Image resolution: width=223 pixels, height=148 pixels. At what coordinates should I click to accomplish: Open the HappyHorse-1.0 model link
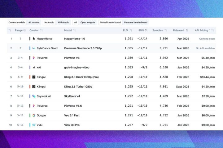[x=75, y=39]
